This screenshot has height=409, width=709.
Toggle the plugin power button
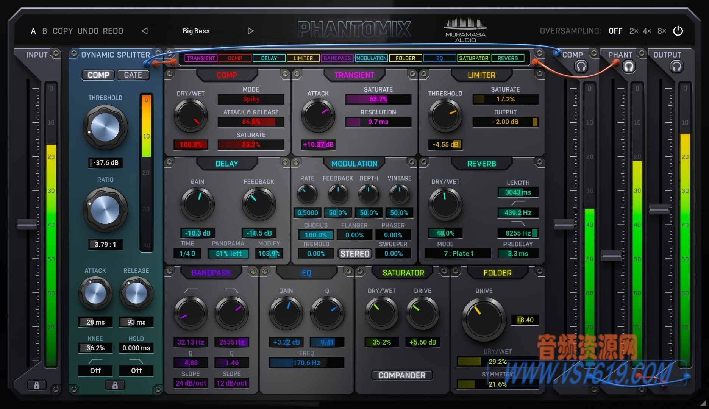(678, 31)
